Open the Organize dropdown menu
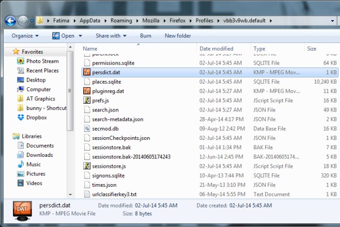Screen dimensions: 340x227 coord(25,36)
